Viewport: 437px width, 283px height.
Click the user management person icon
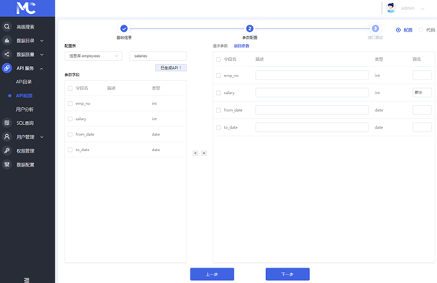click(x=7, y=136)
